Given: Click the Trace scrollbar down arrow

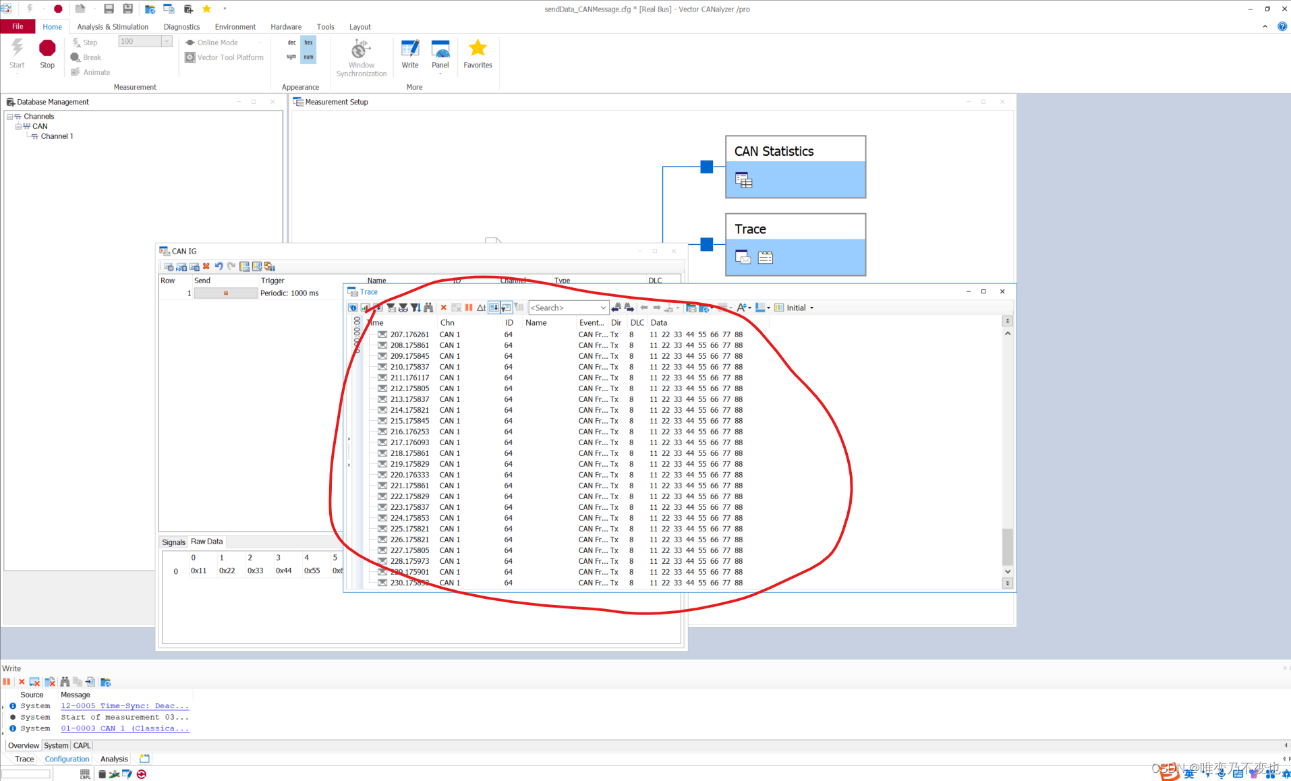Looking at the screenshot, I should tap(1008, 571).
